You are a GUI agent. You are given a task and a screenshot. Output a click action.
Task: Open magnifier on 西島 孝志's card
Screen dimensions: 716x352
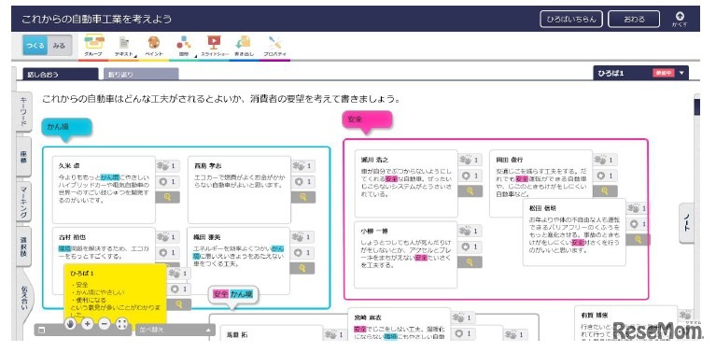pos(303,197)
